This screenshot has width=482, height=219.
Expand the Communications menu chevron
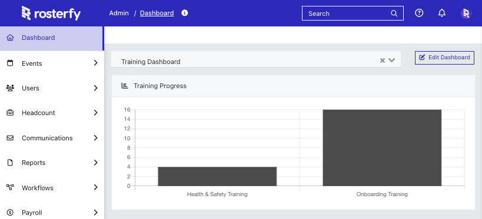pos(95,138)
